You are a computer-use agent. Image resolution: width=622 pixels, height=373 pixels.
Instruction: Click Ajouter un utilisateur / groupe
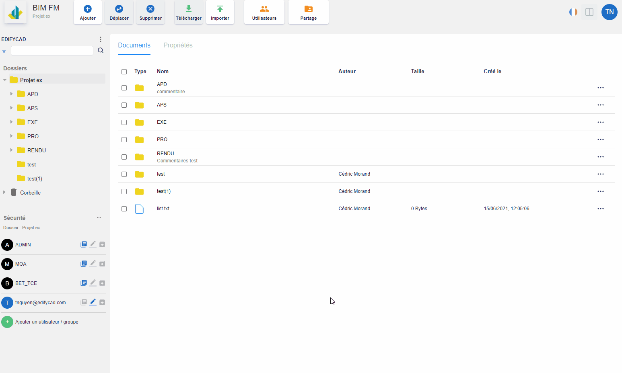coord(47,322)
